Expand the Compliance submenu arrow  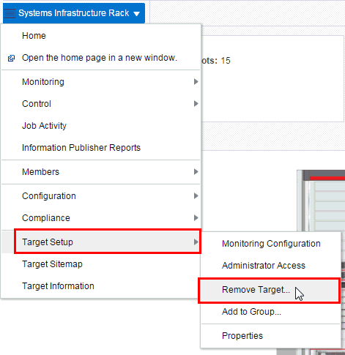pos(196,218)
